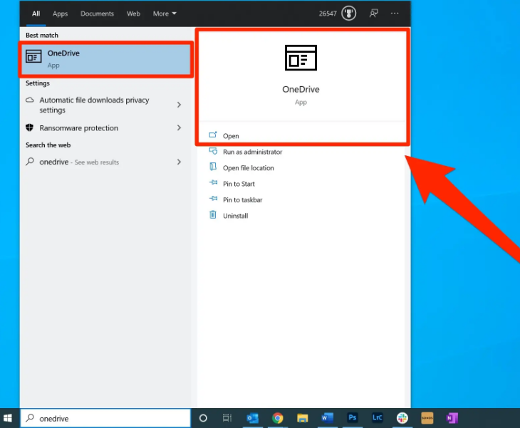
Task: Launch Slack from the taskbar
Action: click(402, 418)
